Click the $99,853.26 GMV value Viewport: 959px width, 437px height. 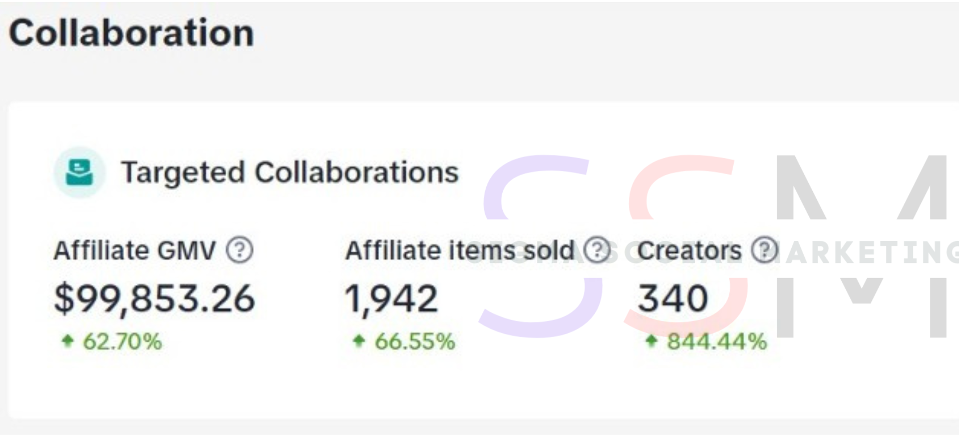point(154,298)
